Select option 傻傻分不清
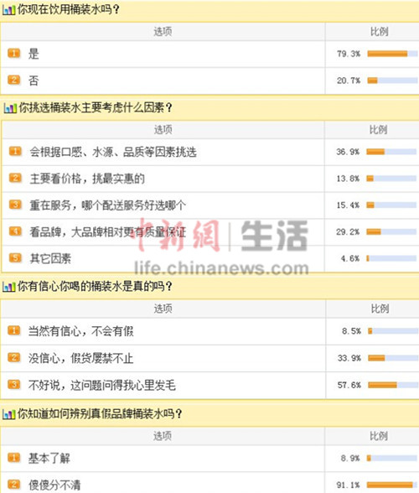 tap(54, 485)
